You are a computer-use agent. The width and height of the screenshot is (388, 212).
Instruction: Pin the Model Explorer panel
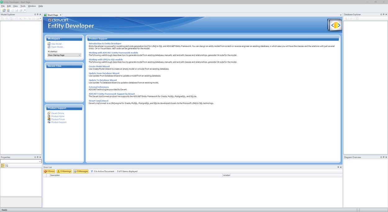[x=38, y=15]
